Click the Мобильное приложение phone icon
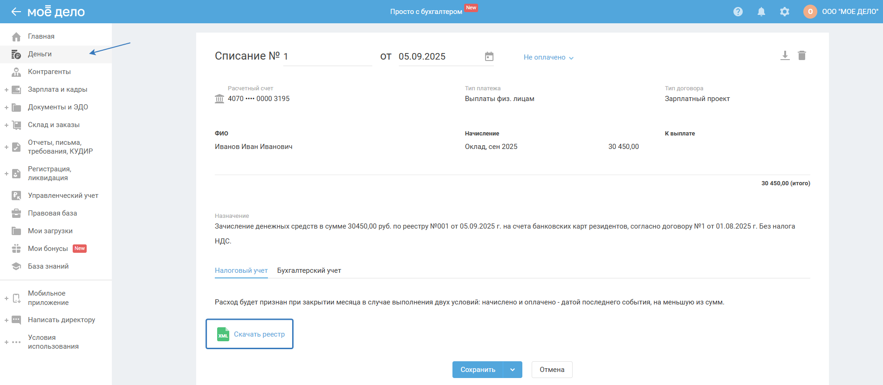 [16, 298]
